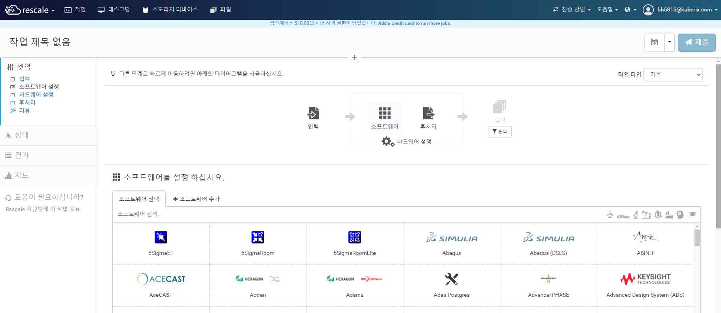Click the 작업 제목 없음 job title
721x313 pixels.
click(x=40, y=42)
